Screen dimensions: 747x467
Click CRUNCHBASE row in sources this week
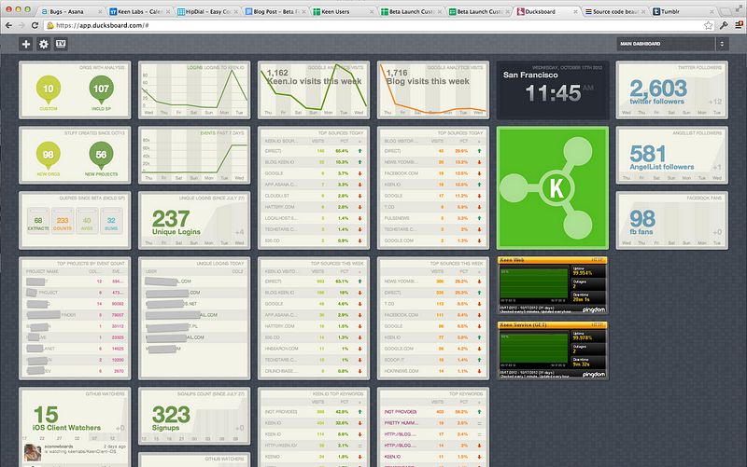(x=314, y=371)
